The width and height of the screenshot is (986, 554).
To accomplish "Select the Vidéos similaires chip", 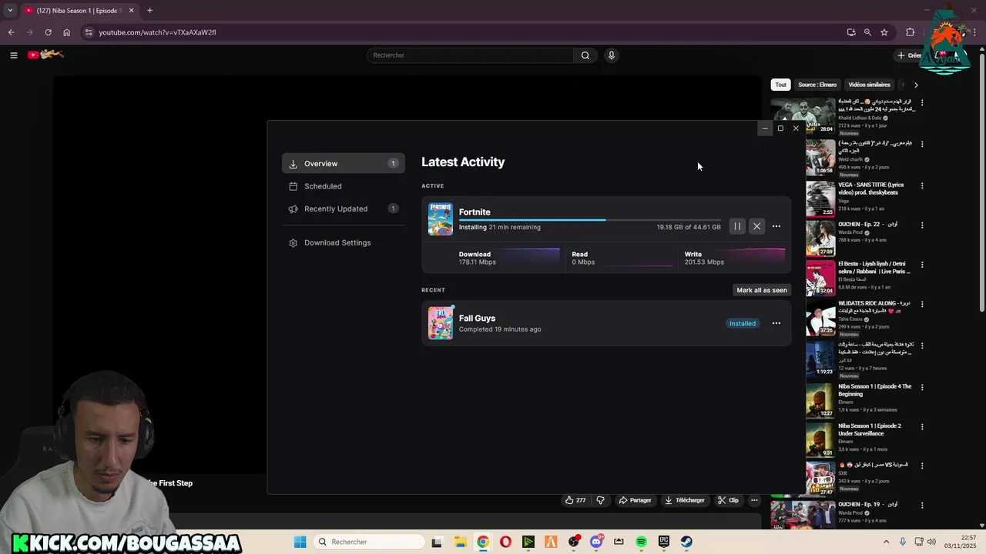I will tap(869, 85).
